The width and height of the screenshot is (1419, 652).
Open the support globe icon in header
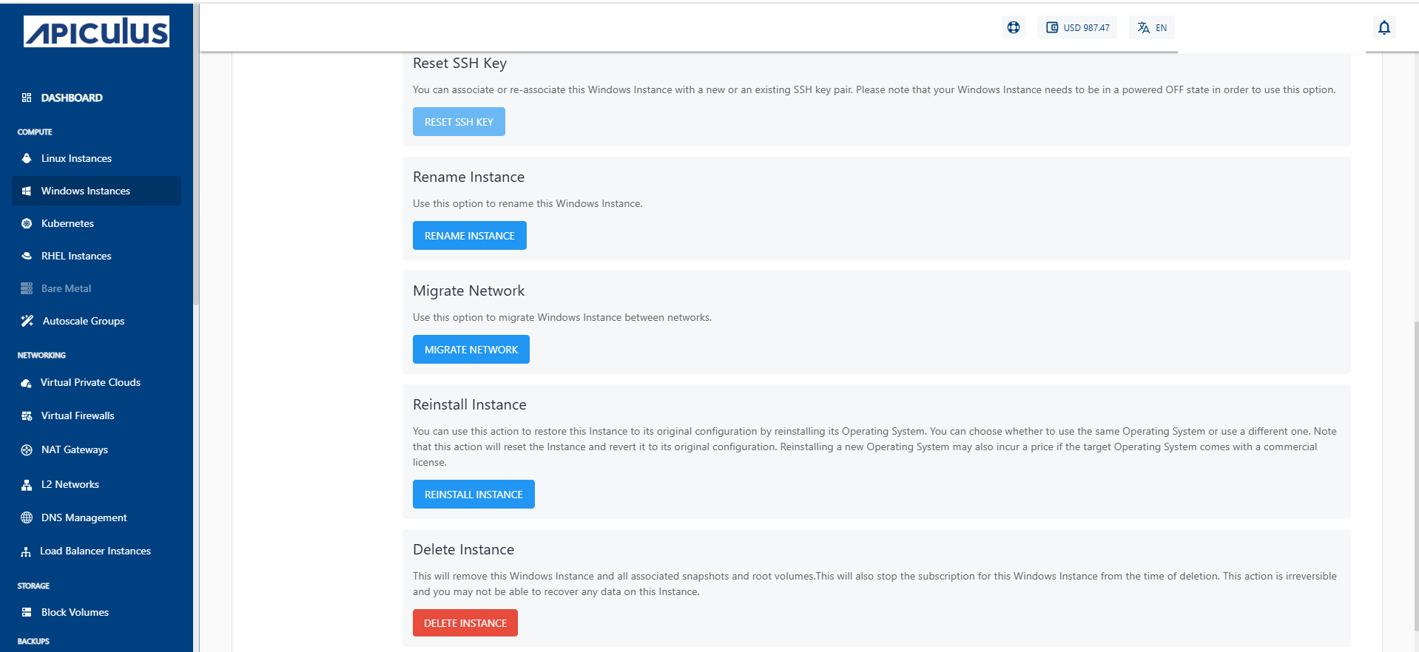coord(1013,28)
